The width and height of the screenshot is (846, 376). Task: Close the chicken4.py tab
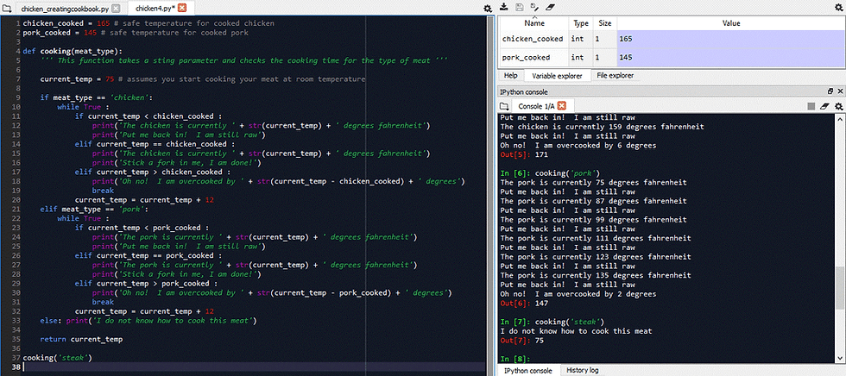pyautogui.click(x=182, y=8)
